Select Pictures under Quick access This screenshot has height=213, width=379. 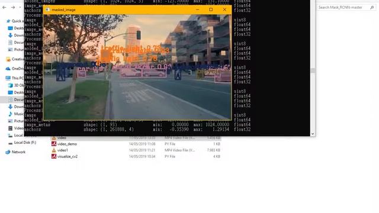coord(16,50)
